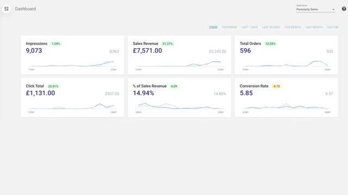348x195 pixels.
Task: Switch to the Today date range
Action: [213, 27]
